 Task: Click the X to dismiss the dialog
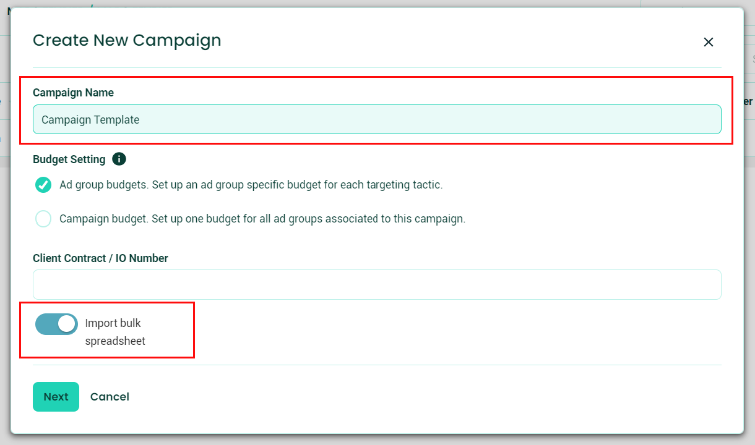(708, 42)
